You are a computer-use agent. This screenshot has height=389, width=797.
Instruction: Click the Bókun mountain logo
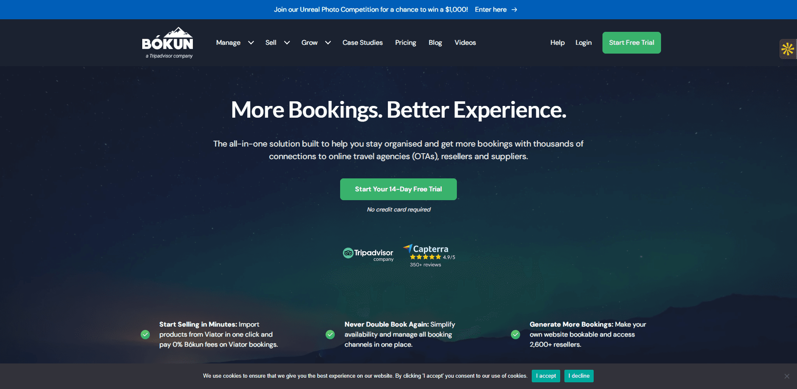pos(167,43)
